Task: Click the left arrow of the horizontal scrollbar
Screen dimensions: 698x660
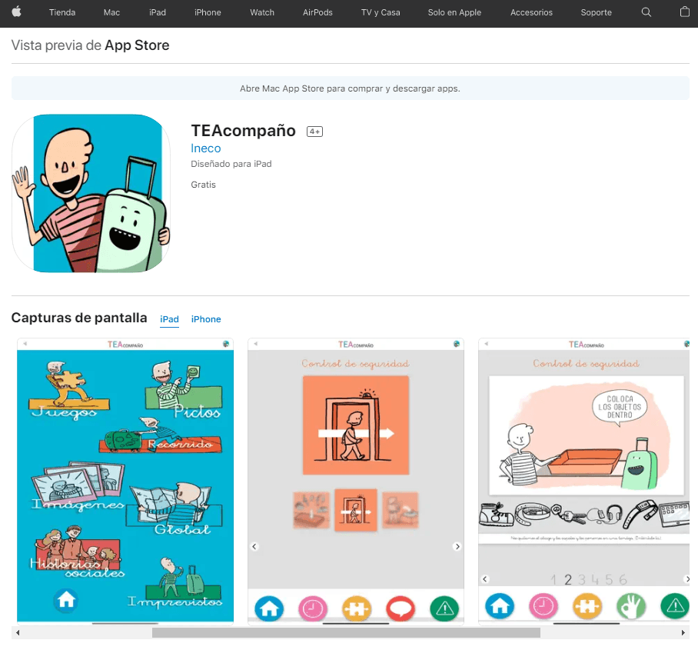Action: [17, 632]
